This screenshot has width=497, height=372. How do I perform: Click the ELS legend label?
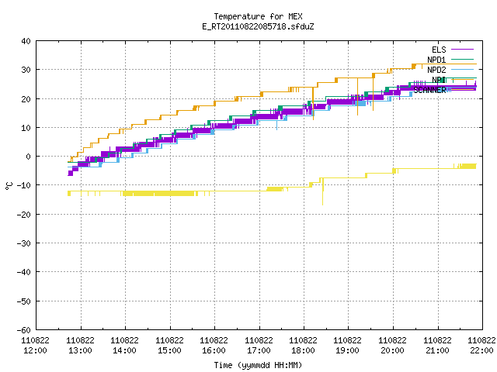[x=439, y=50]
